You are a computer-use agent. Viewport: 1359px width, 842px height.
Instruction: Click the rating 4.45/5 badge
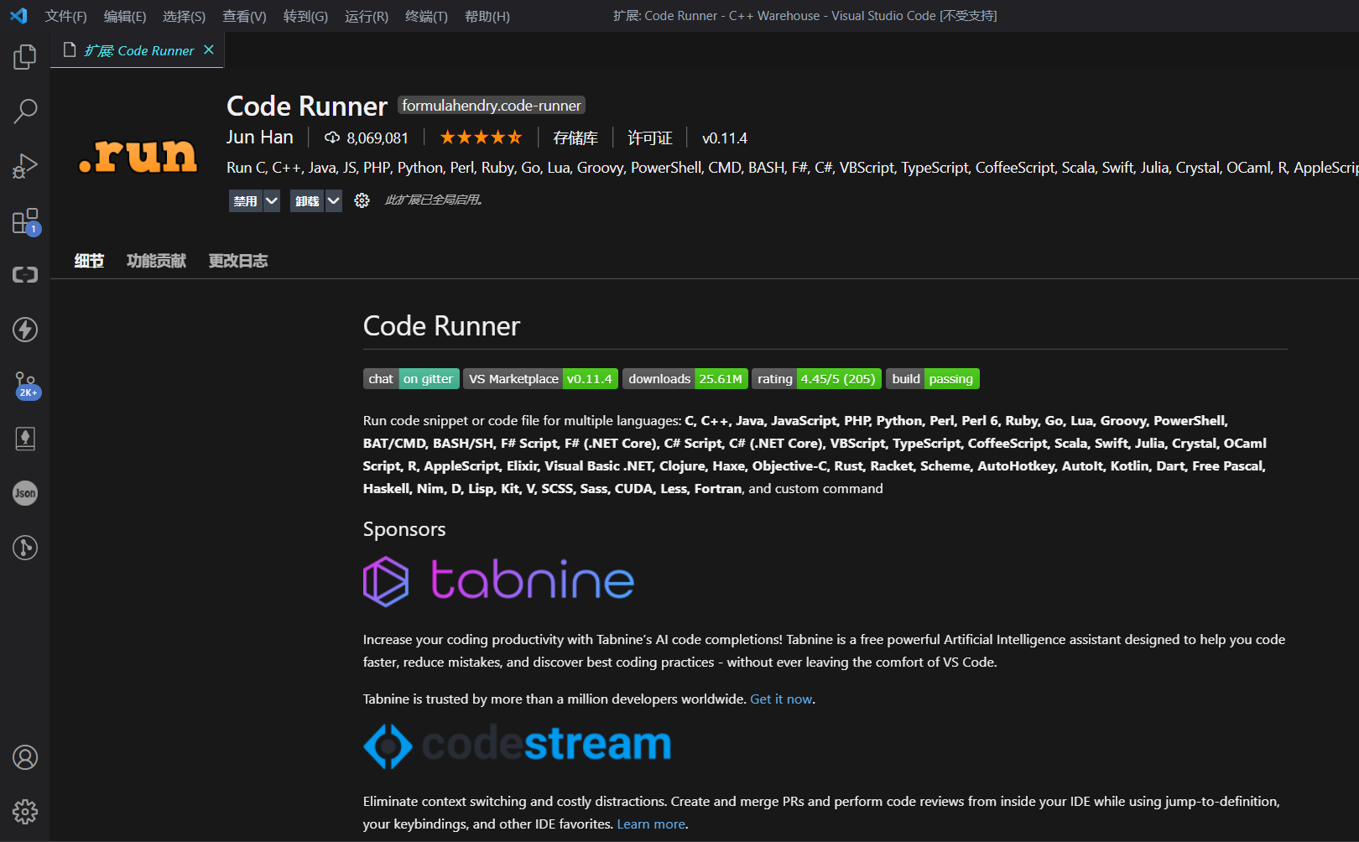pos(816,379)
